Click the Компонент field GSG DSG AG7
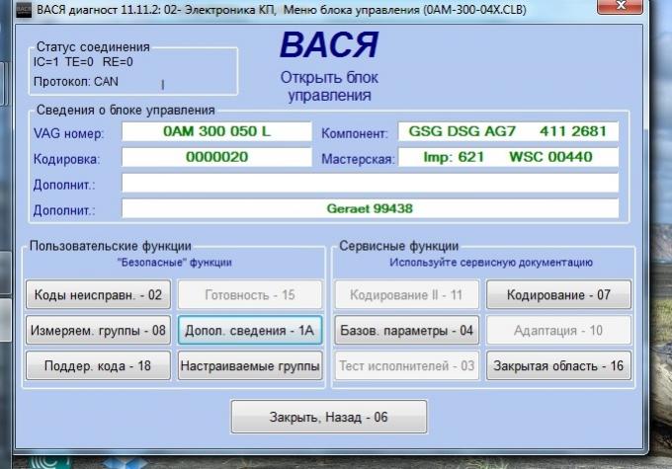Screen dimensions: 672x469 click(508, 131)
